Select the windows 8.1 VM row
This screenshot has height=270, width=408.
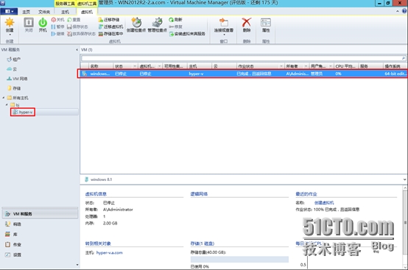(x=244, y=74)
